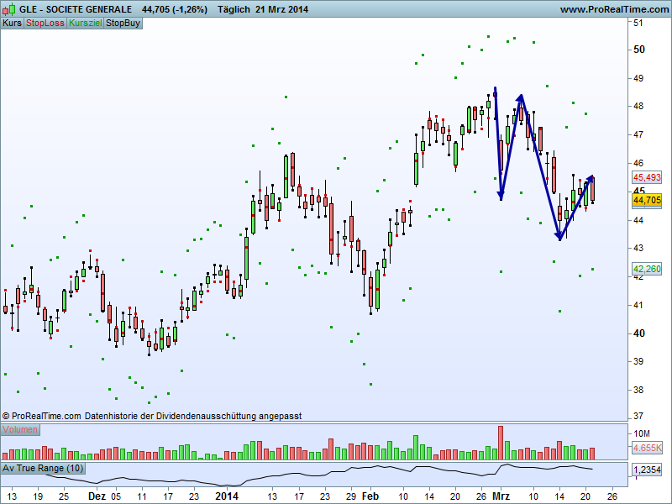Click the Dez date axis label

click(x=97, y=496)
